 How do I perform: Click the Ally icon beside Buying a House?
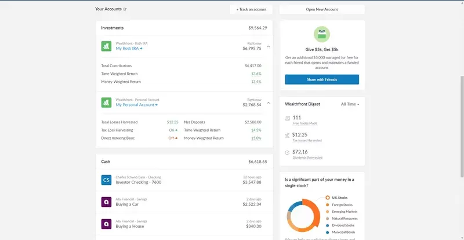[x=106, y=224]
